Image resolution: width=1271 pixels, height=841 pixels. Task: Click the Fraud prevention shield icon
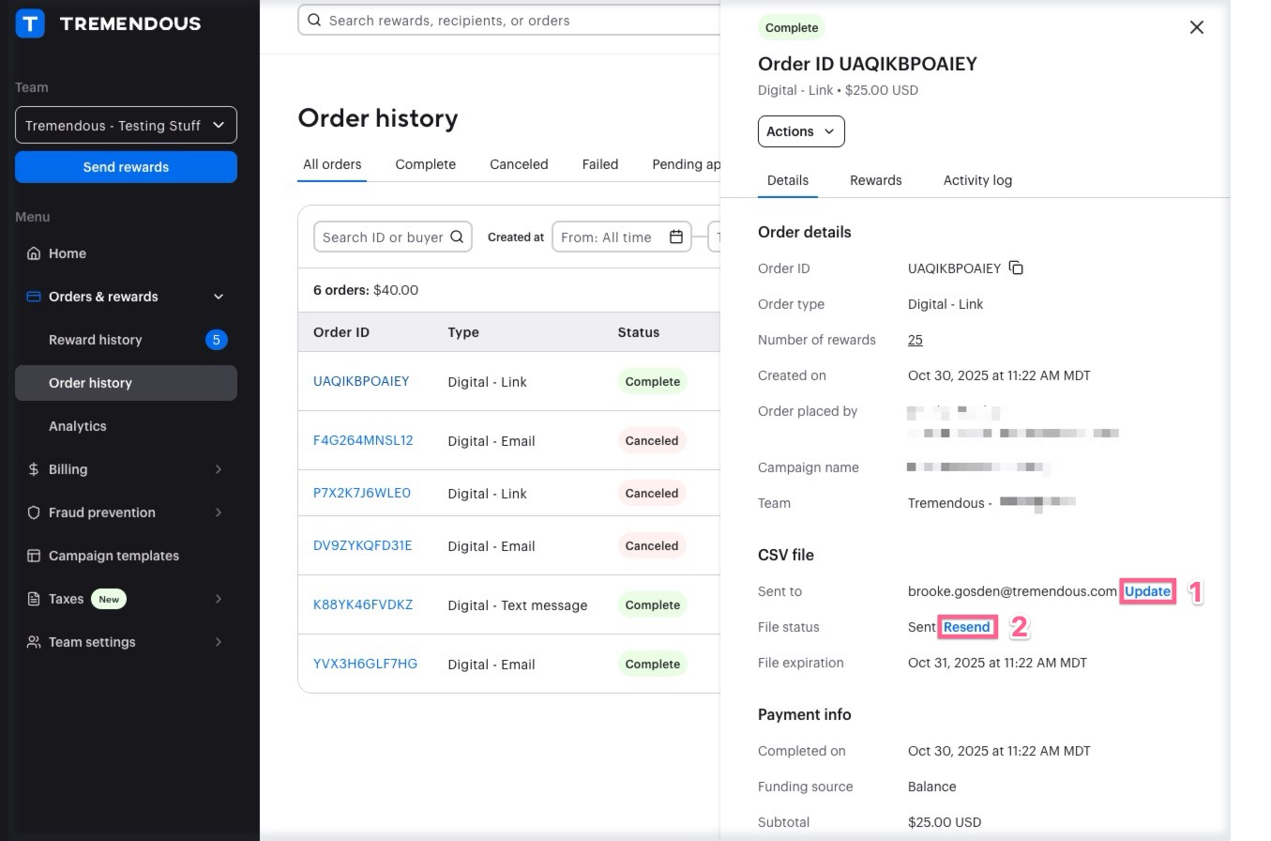(x=34, y=512)
